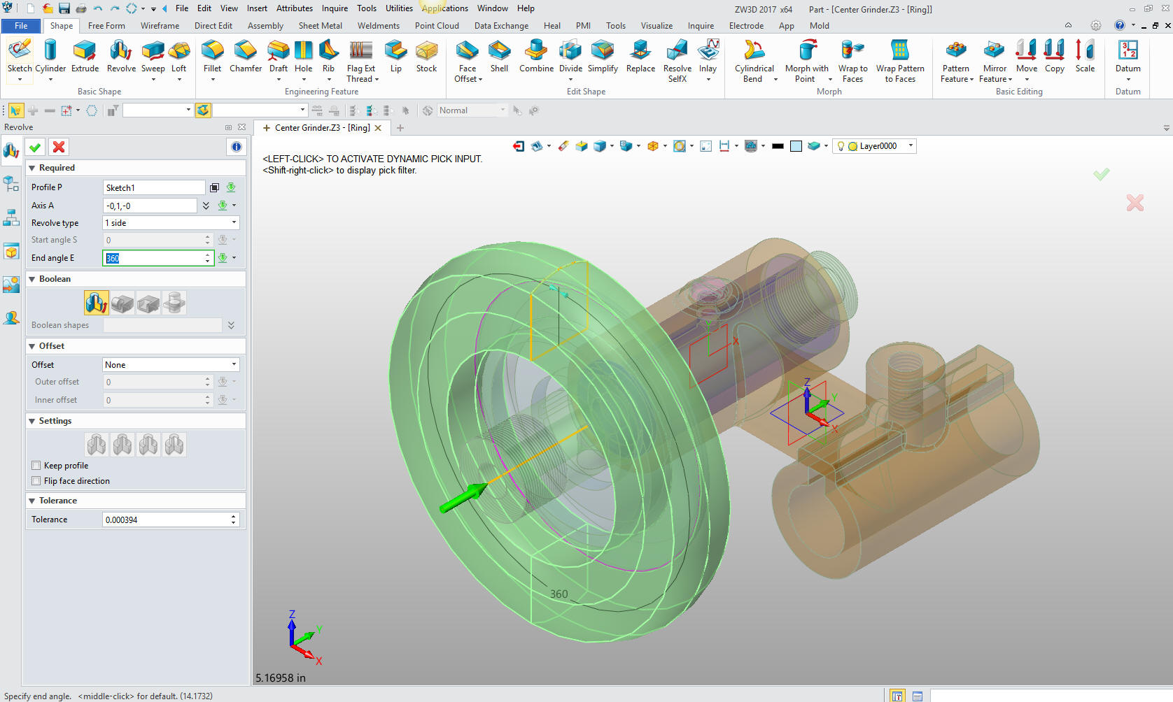Select the Base boolean option

click(x=97, y=303)
